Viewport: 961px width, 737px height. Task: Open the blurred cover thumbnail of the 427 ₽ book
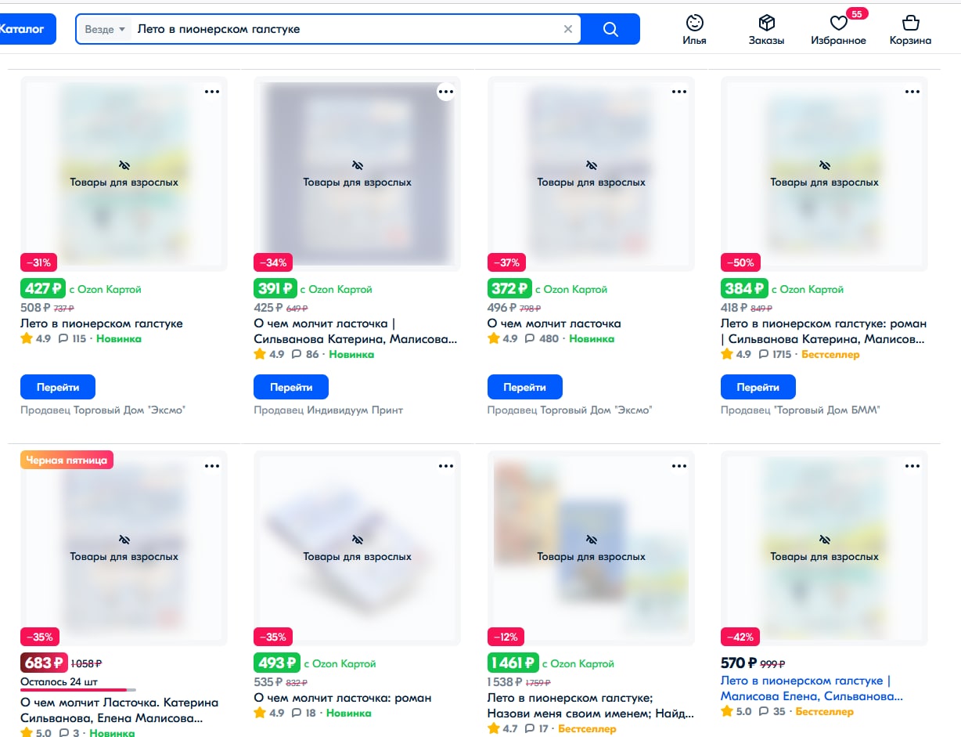124,174
